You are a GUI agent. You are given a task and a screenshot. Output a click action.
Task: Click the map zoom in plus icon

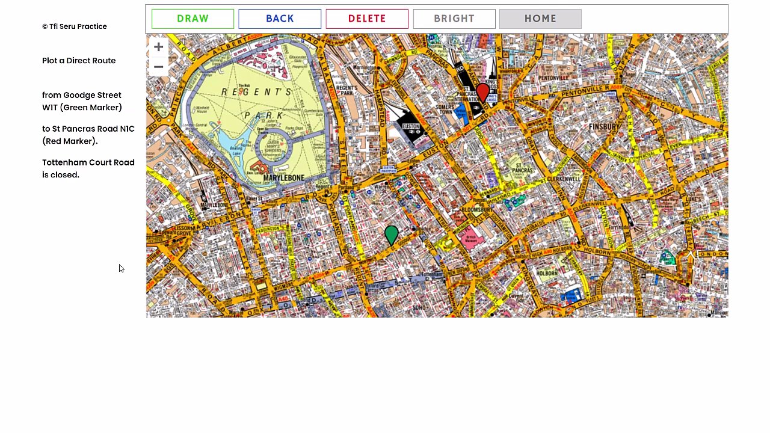[158, 47]
